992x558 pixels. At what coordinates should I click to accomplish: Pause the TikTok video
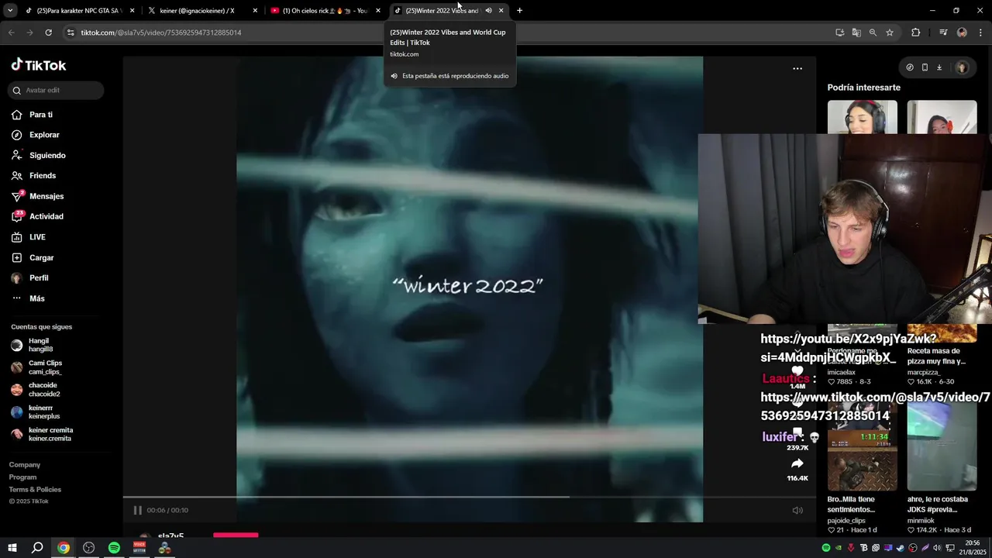tap(137, 510)
